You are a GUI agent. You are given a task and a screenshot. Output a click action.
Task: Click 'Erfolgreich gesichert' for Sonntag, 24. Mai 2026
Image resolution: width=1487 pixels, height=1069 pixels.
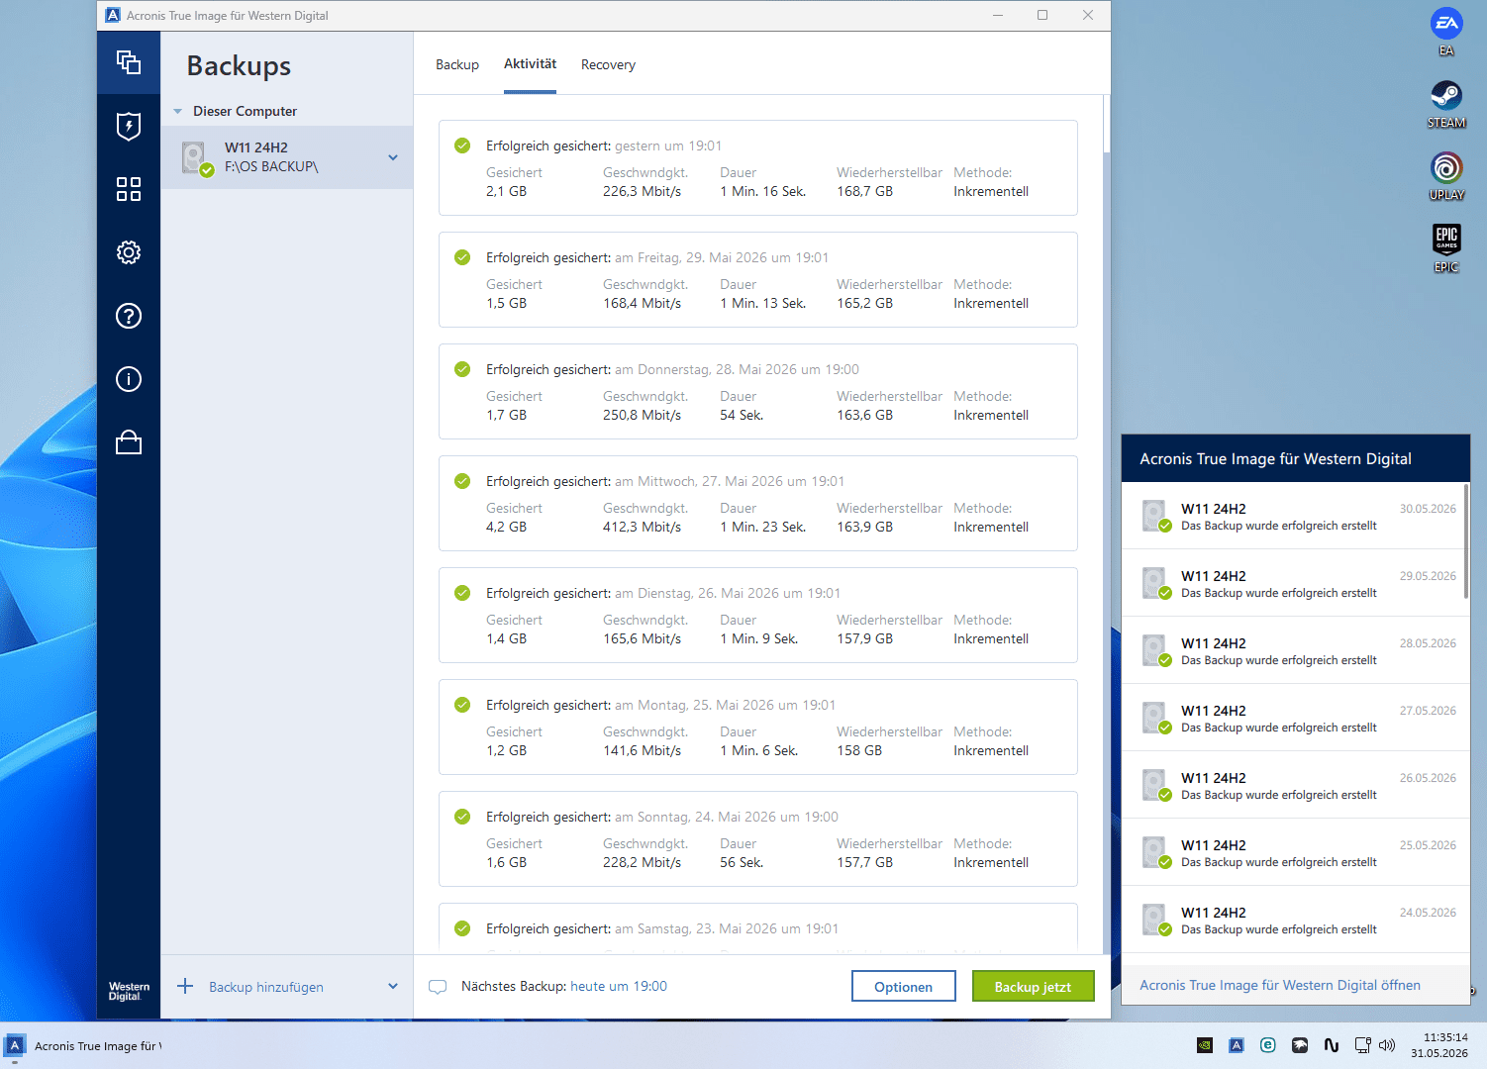tap(547, 817)
